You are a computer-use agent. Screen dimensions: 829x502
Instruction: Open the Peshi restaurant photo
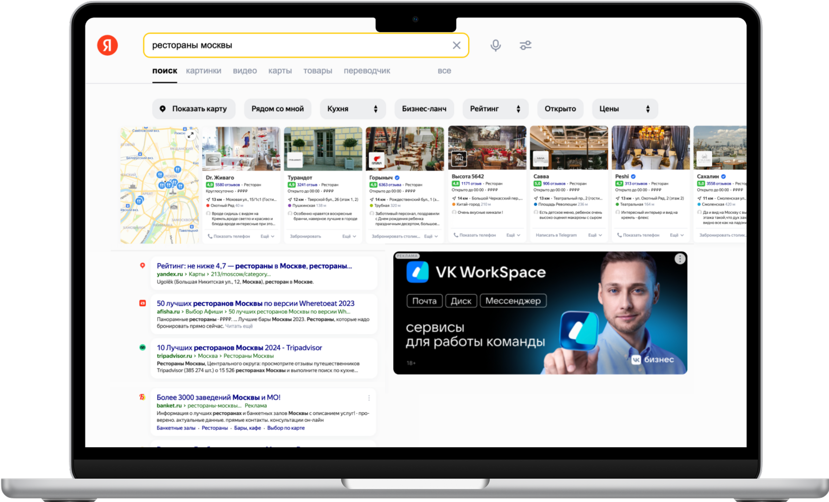coord(651,147)
